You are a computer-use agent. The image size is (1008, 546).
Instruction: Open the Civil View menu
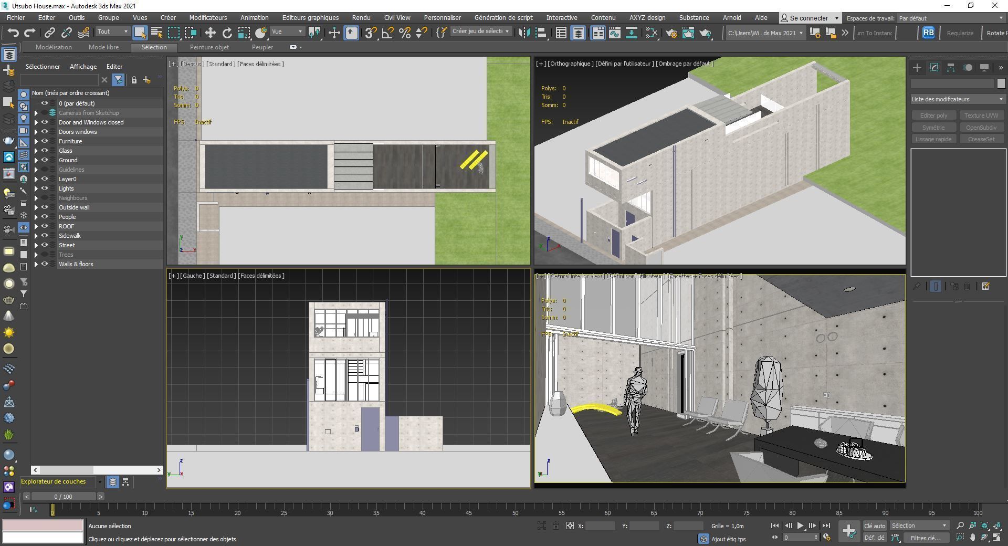point(397,18)
